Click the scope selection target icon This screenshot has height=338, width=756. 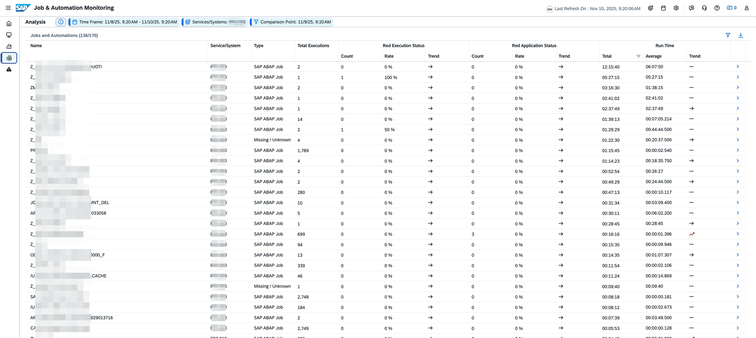[651, 8]
